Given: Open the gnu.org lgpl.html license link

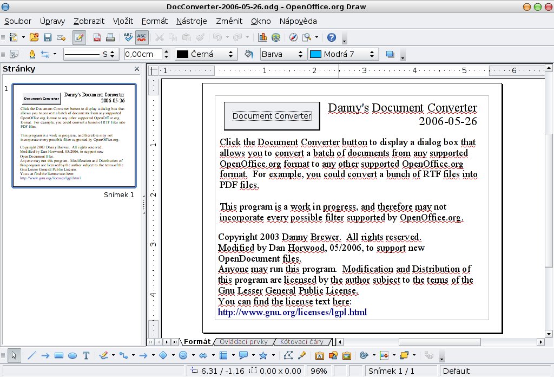Looking at the screenshot, I should (292, 313).
